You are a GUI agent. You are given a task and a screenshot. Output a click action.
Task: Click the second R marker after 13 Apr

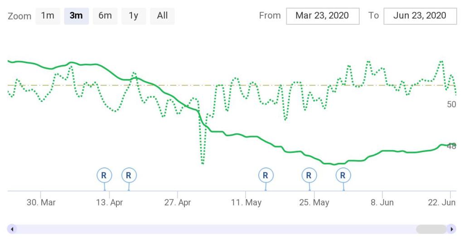(129, 175)
